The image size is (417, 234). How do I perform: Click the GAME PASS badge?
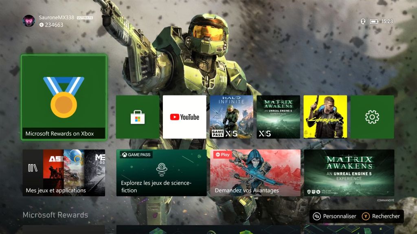[136, 155]
